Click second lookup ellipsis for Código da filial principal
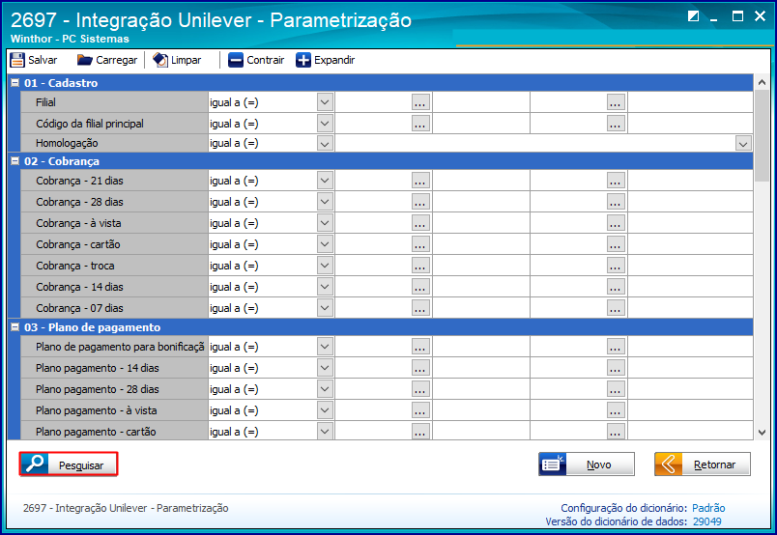The width and height of the screenshot is (777, 535). [616, 124]
